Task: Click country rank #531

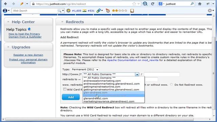Action: point(91,11)
